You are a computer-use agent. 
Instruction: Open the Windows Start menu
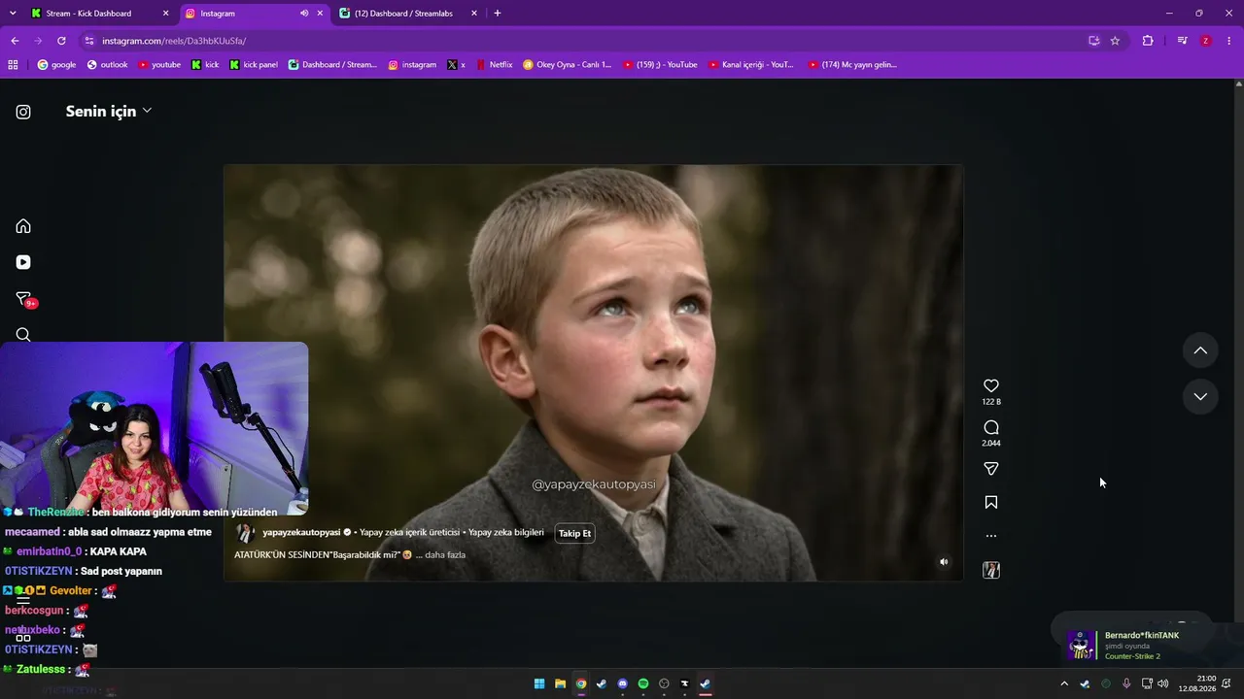tap(539, 683)
